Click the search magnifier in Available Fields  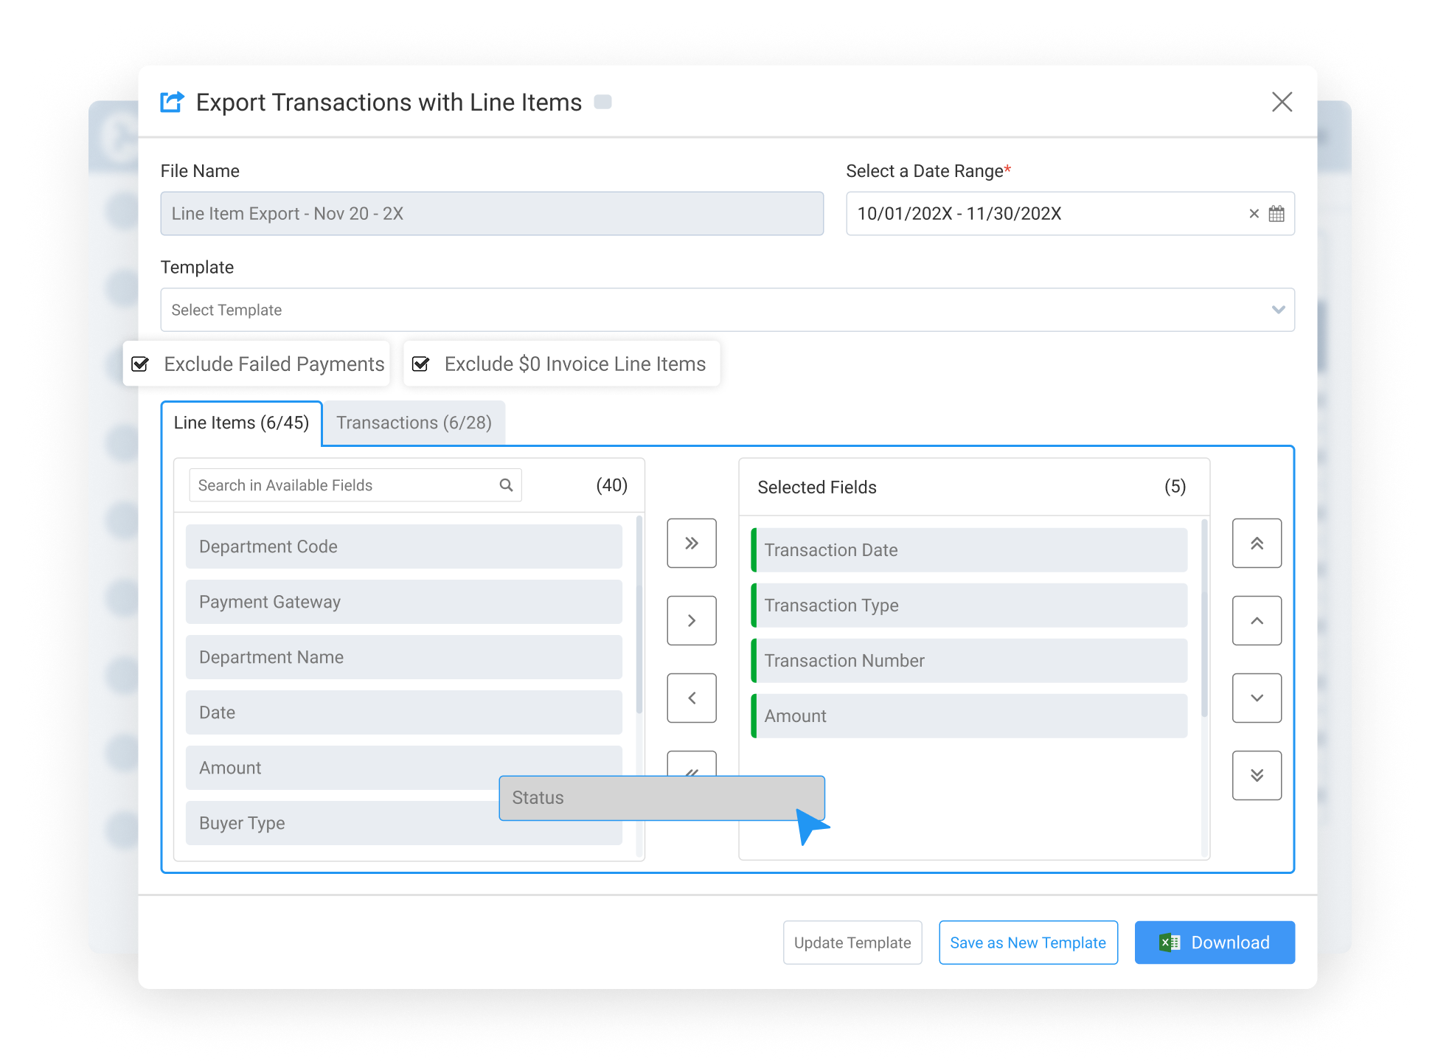[506, 485]
